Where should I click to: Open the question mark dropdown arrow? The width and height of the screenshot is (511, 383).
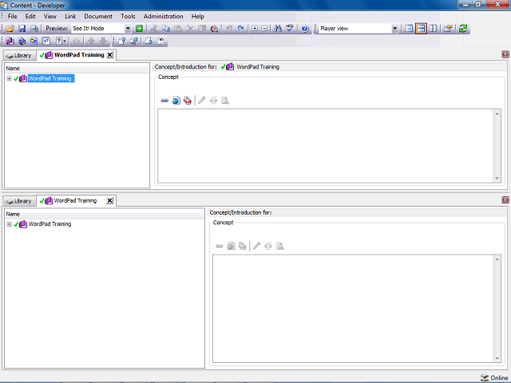tap(65, 41)
